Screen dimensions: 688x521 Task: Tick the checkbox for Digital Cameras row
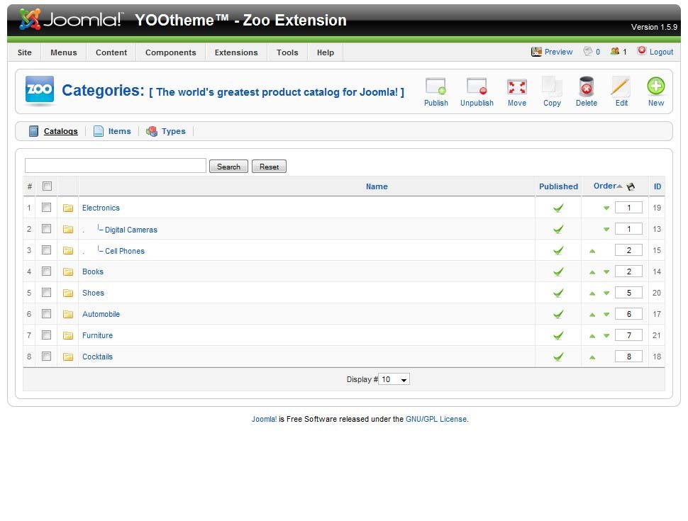point(46,228)
